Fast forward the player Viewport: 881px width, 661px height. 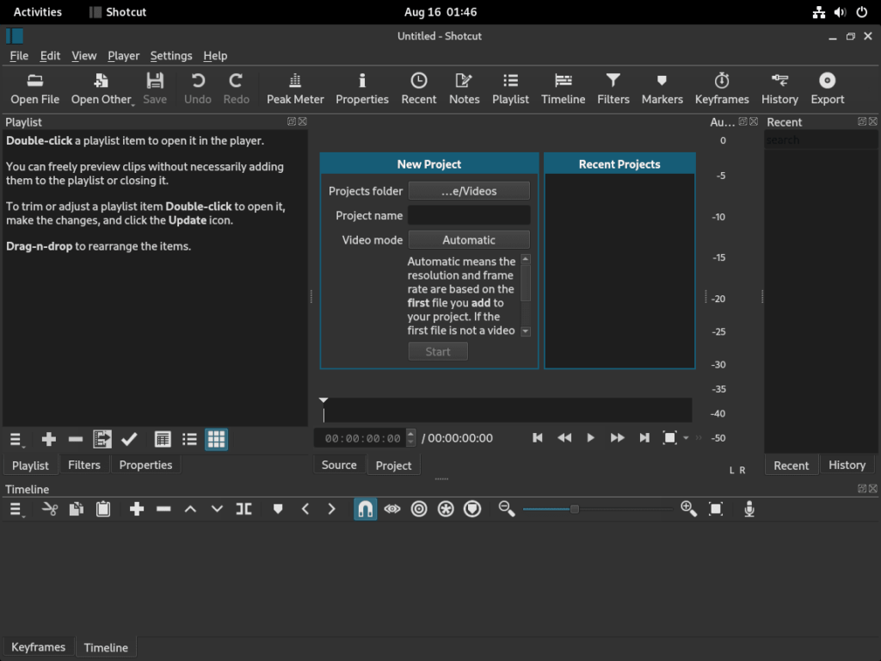pyautogui.click(x=618, y=438)
